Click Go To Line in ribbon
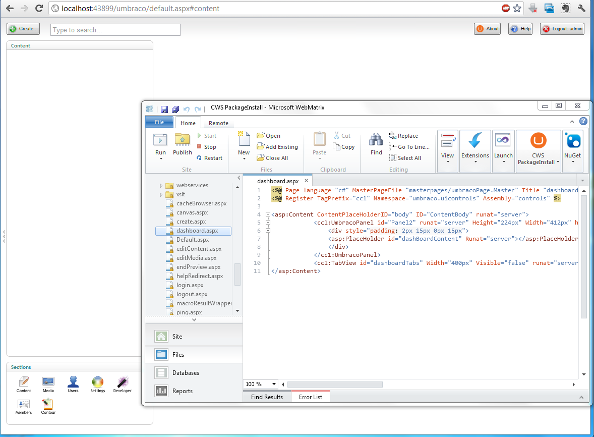Screen dimensions: 594x437 click(x=409, y=147)
